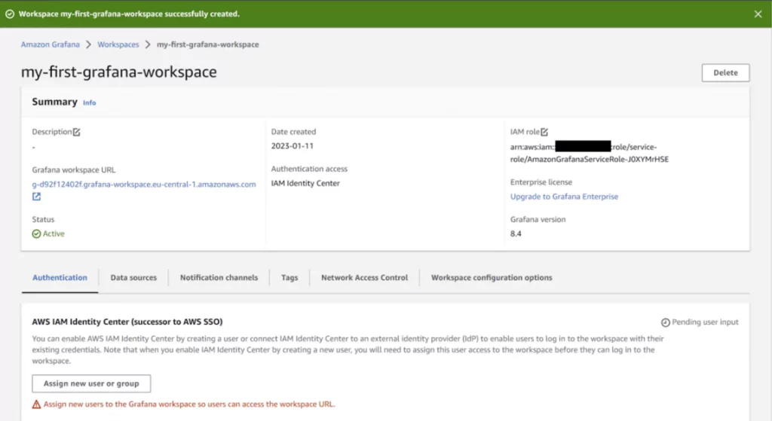The image size is (772, 421).
Task: Go to the Workspaces breadcrumb link
Action: [118, 44]
